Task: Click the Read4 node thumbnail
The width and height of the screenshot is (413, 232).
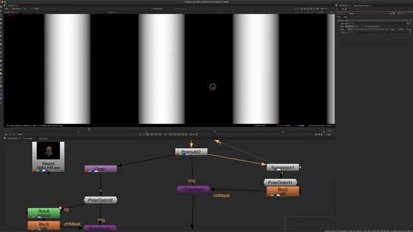Action: (48, 151)
